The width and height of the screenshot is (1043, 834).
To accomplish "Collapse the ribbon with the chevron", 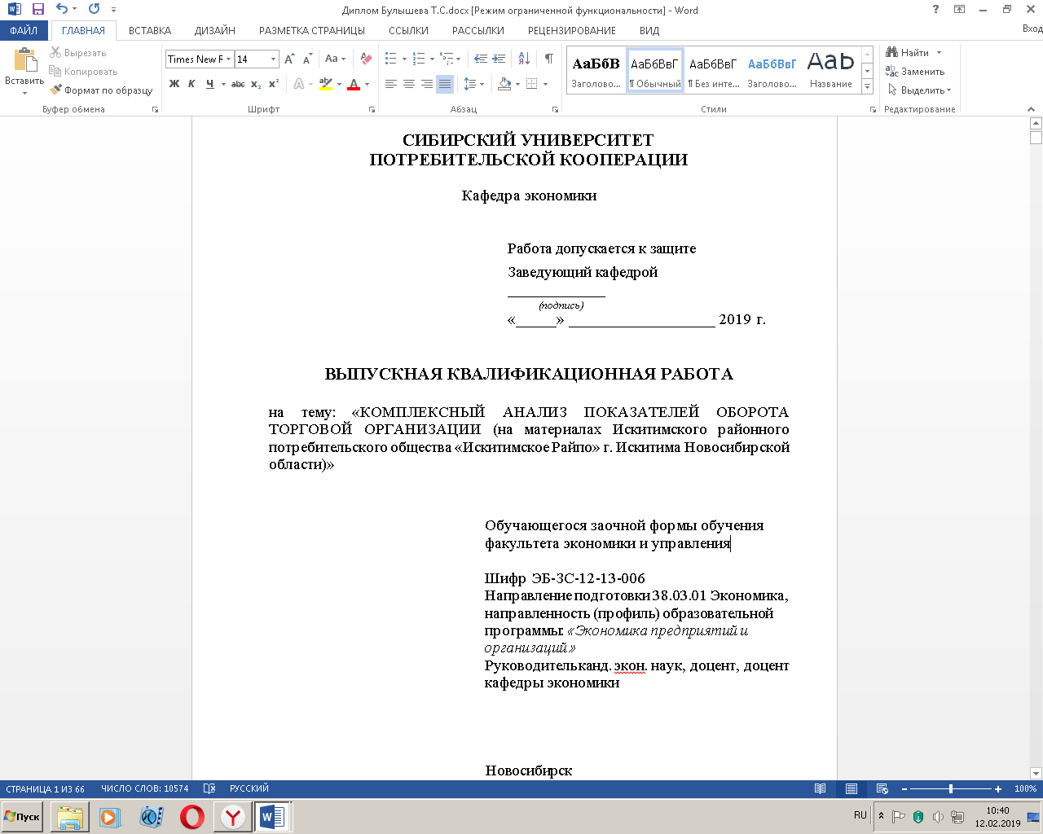I will pos(1032,109).
